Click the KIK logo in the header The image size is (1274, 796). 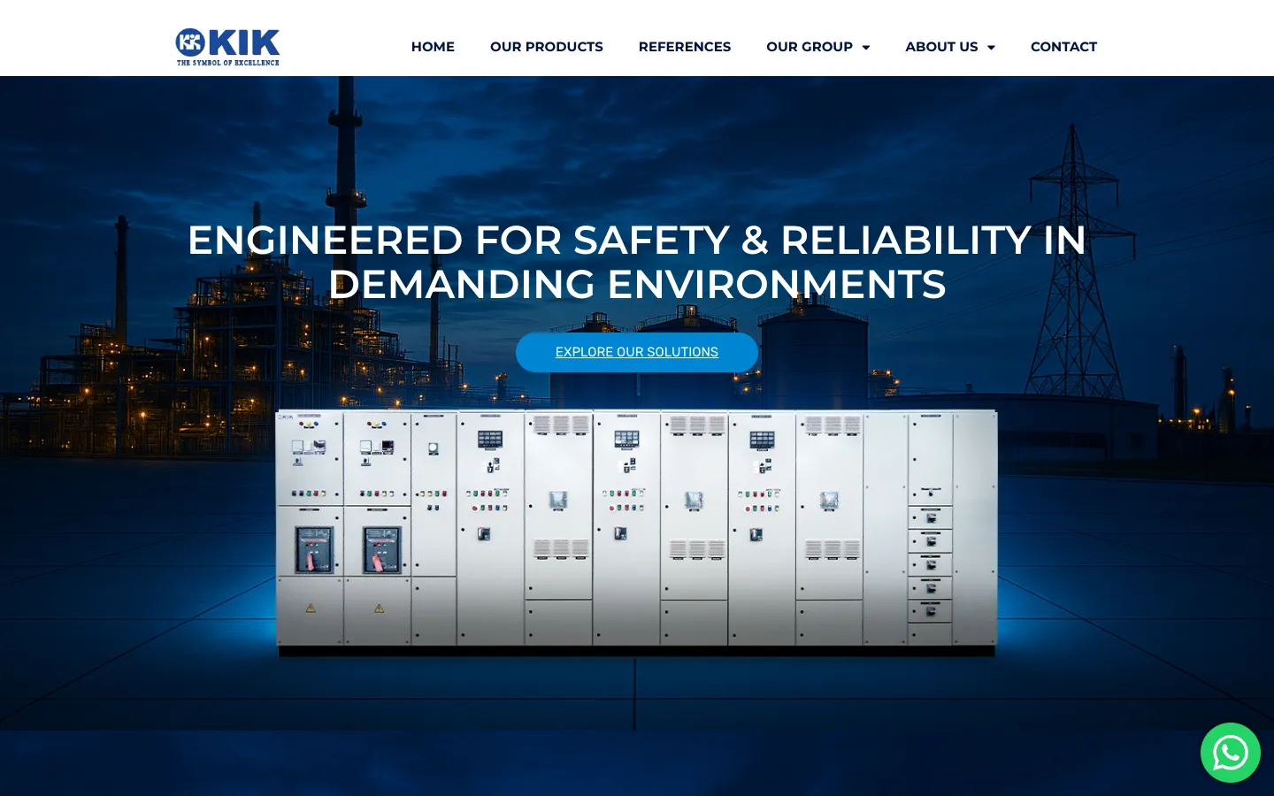point(227,47)
